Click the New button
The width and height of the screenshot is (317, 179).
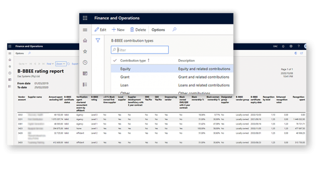[118, 30]
